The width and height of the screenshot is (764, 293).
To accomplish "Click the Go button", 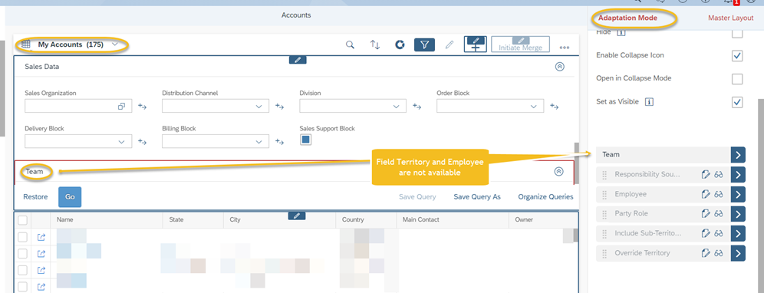I will 70,197.
